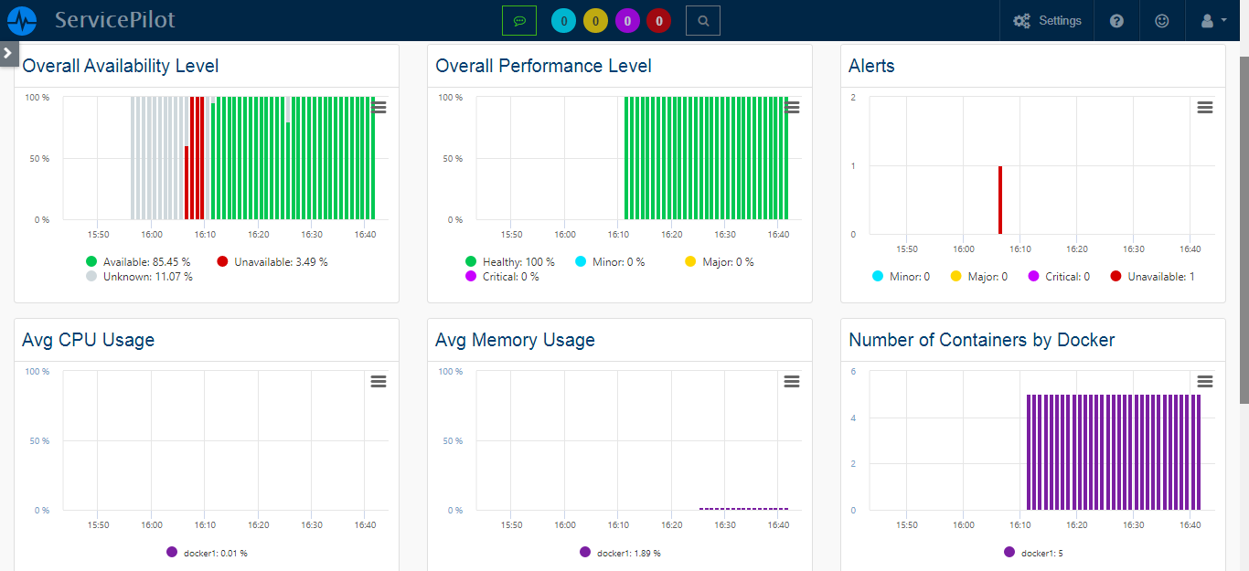This screenshot has height=571, width=1249.
Task: Click the ServicePilot heartbeat logo icon
Action: point(22,20)
